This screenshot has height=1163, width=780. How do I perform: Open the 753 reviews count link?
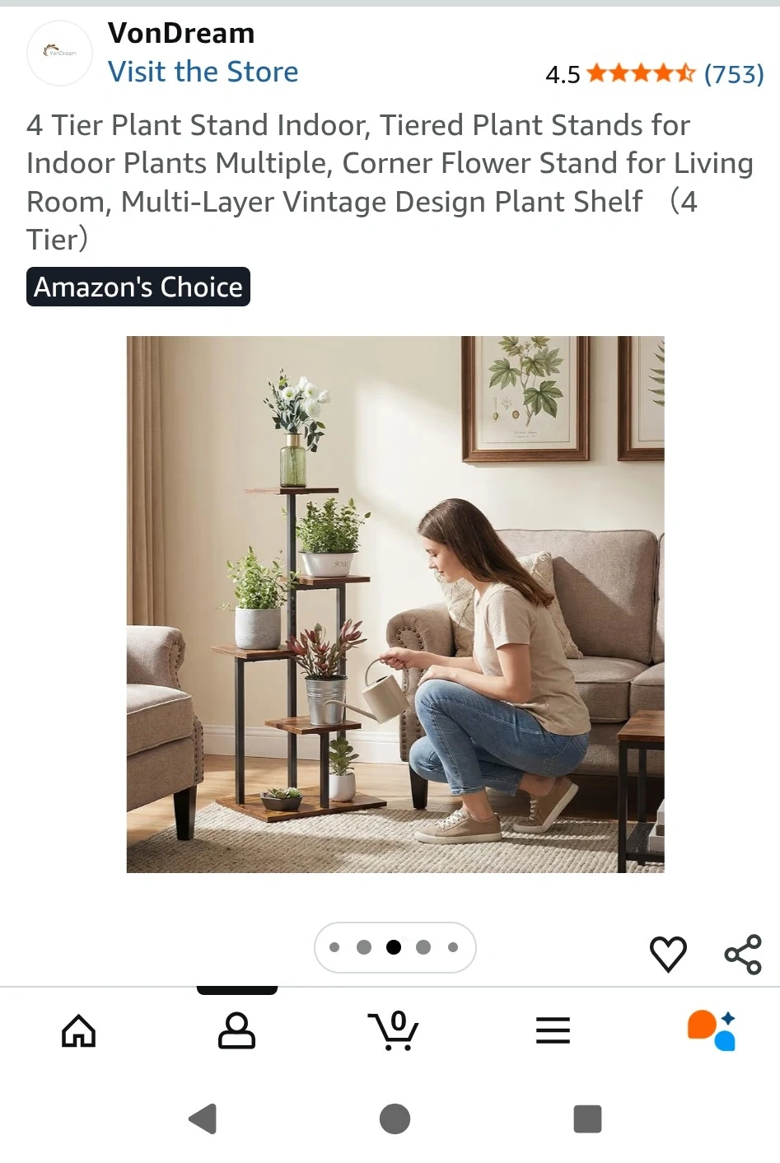pyautogui.click(x=734, y=74)
